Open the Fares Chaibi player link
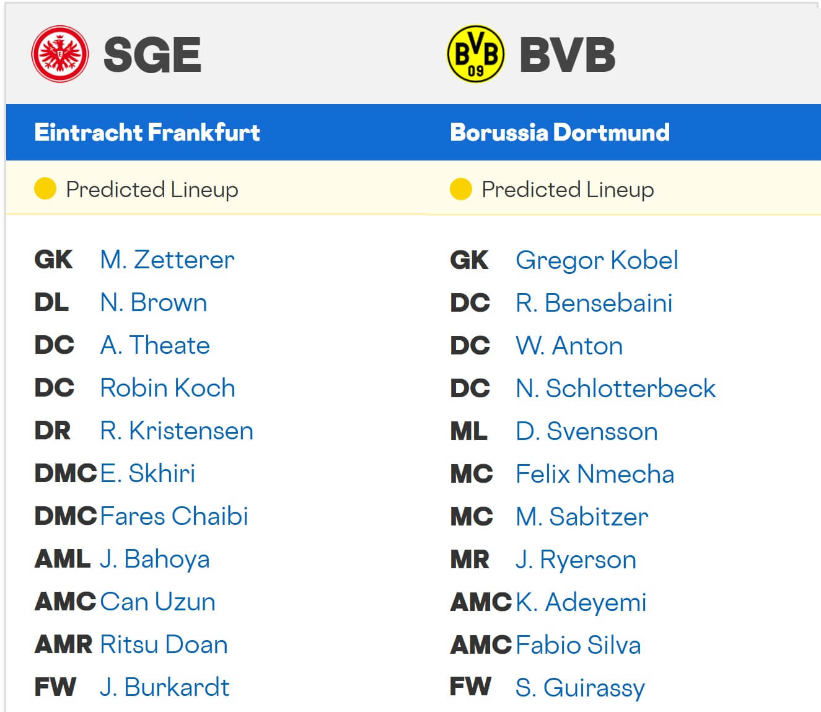The height and width of the screenshot is (712, 821). point(174,516)
